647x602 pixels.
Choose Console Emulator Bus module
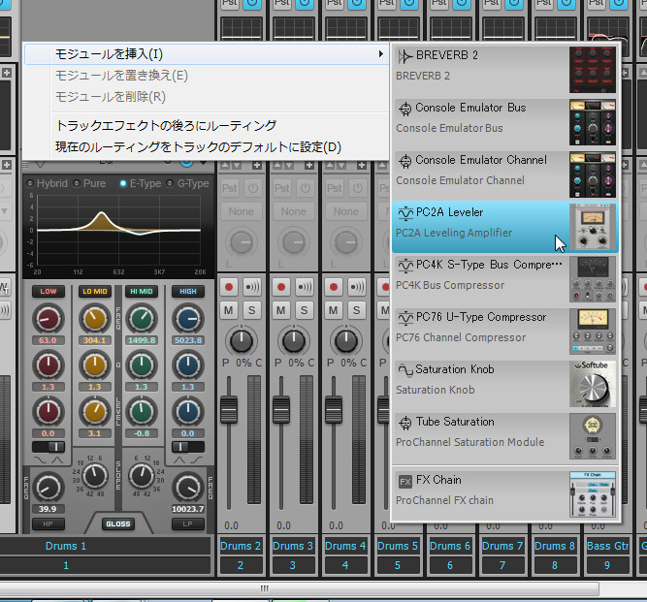(x=505, y=122)
